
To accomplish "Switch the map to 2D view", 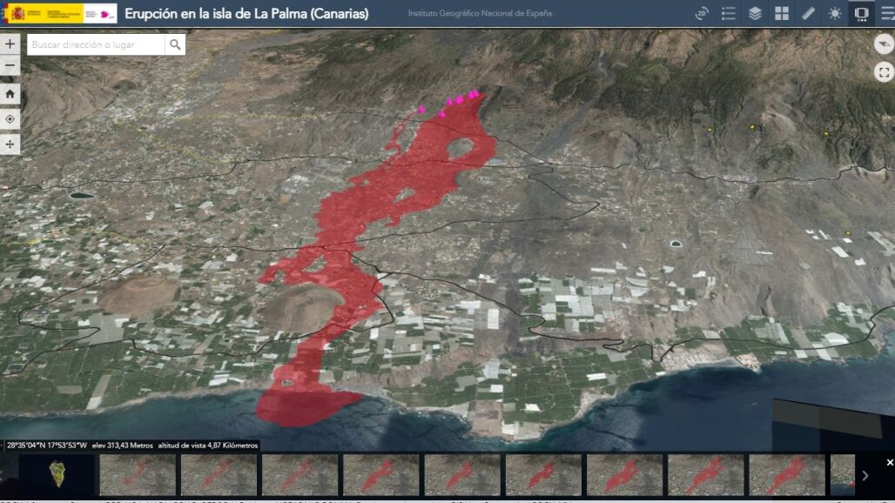I will point(702,14).
